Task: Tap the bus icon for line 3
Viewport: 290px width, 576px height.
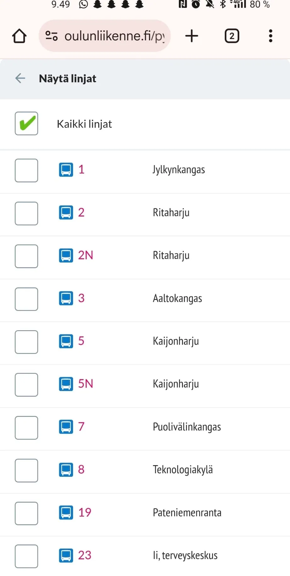Action: click(66, 298)
